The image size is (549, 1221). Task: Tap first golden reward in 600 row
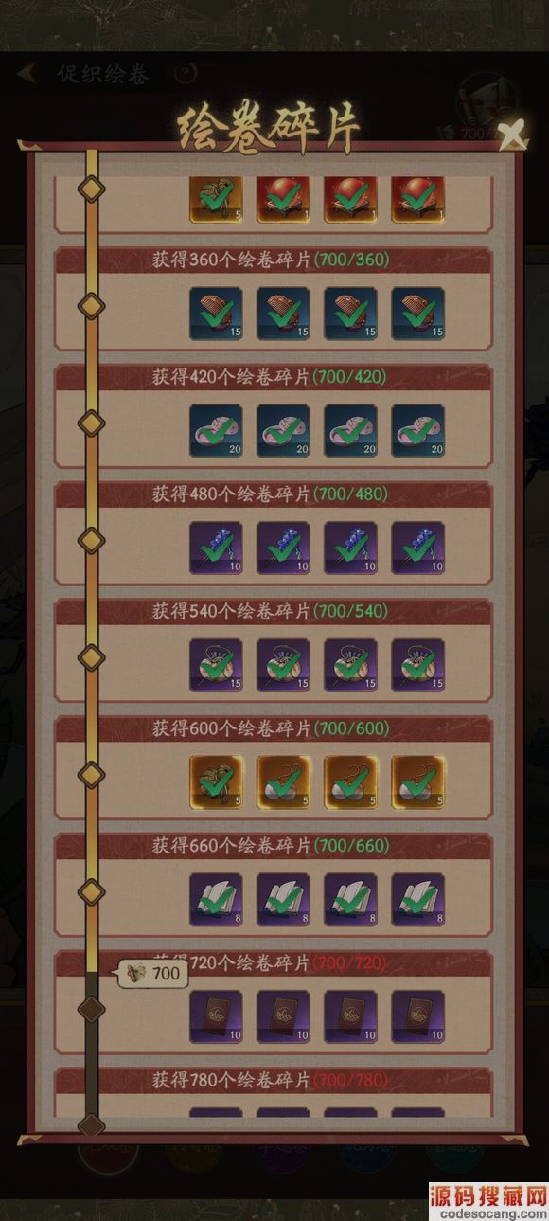click(x=216, y=782)
